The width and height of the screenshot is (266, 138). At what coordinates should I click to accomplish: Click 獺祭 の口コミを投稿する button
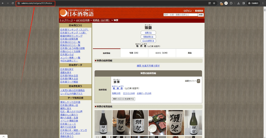[x=123, y=99]
